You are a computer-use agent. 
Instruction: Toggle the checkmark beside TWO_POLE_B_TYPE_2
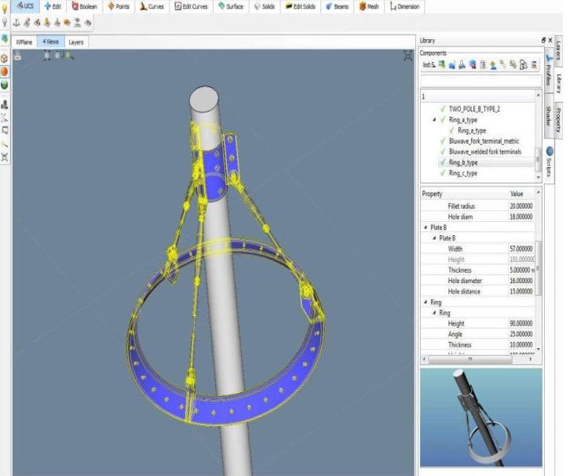click(x=443, y=109)
